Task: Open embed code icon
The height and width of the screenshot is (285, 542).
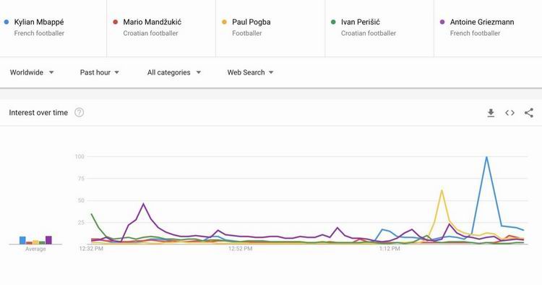Action: tap(509, 113)
